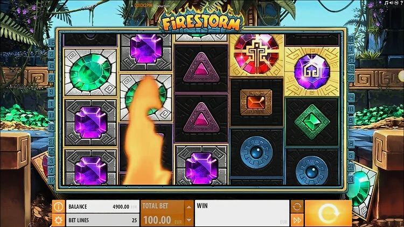Open the info paytable button
This screenshot has height=227, width=404.
pyautogui.click(x=59, y=207)
